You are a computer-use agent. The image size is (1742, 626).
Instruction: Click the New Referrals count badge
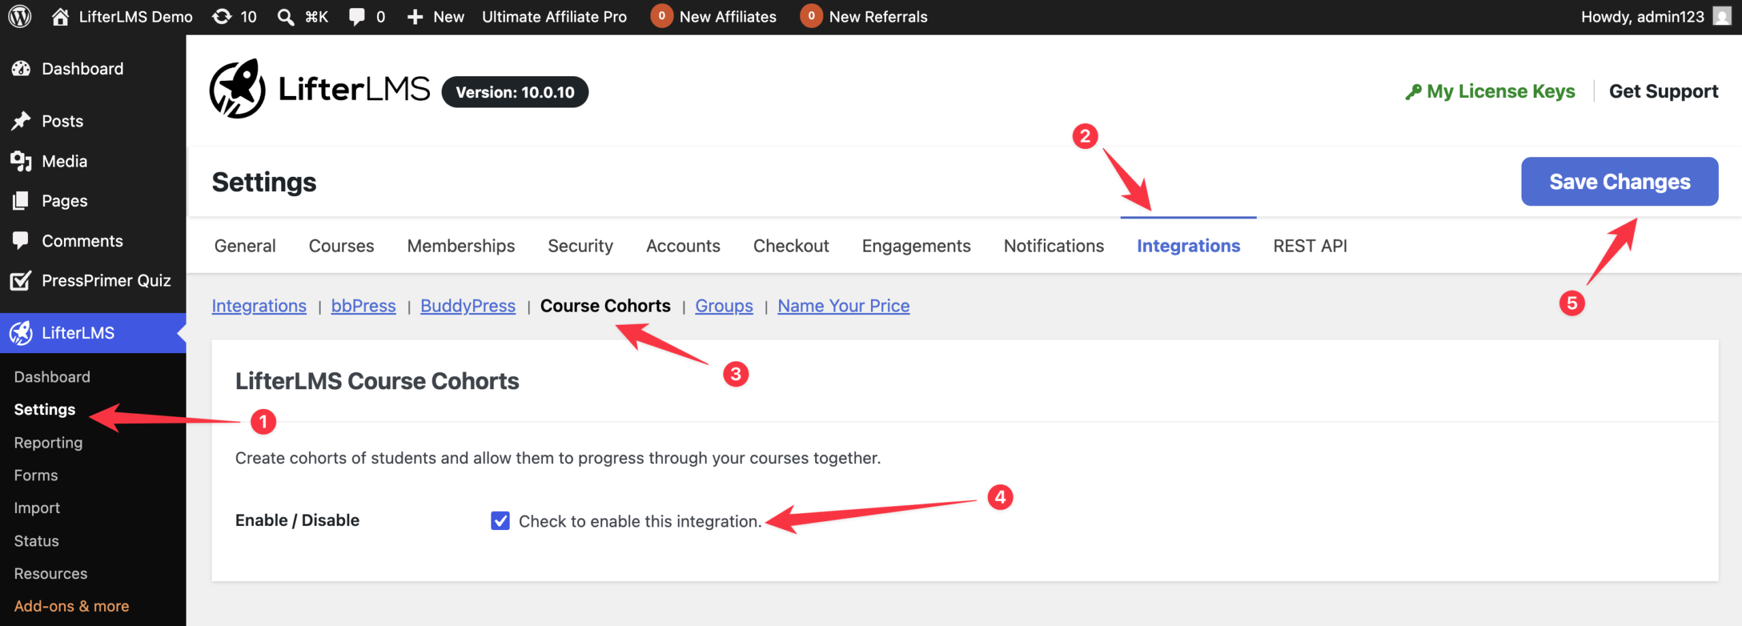pos(811,16)
